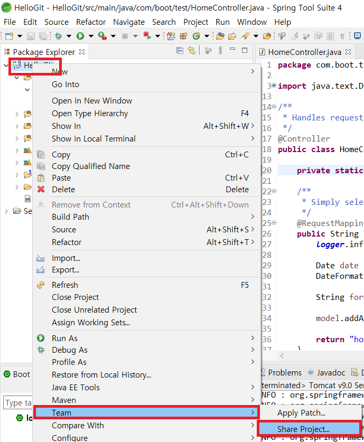The image size is (364, 442).
Task: Open the Navigate menu
Action: [129, 22]
